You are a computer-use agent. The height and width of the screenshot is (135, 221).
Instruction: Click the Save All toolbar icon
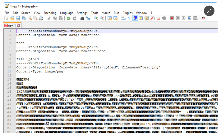click(x=24, y=18)
